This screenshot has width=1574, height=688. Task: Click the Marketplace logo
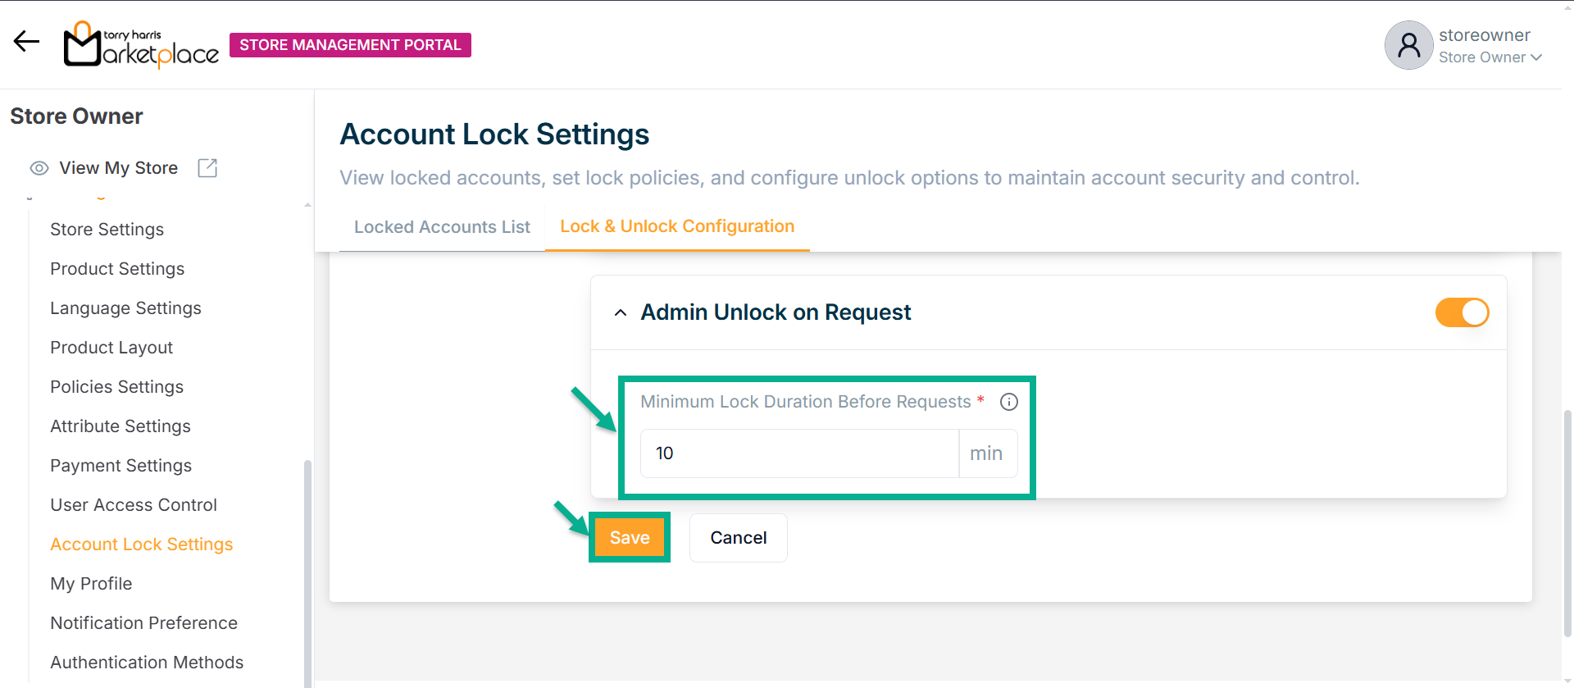tap(141, 44)
